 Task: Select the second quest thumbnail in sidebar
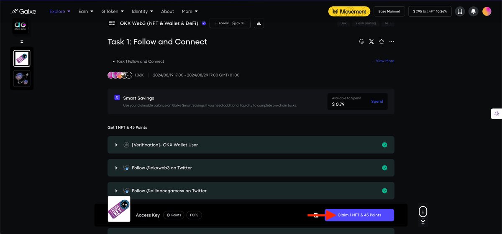pos(22,78)
